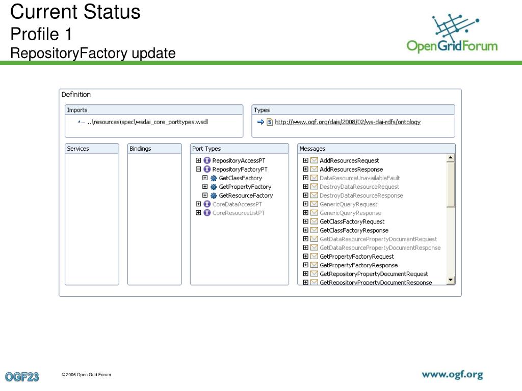Image resolution: width=522 pixels, height=391 pixels.
Task: Select the DestroyDataResourceRequest message label
Action: point(359,187)
